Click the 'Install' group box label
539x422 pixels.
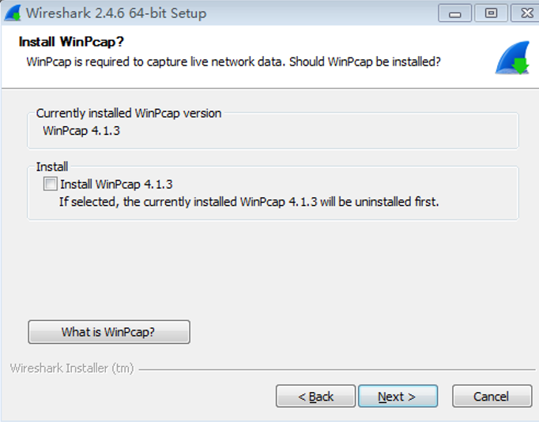point(52,166)
